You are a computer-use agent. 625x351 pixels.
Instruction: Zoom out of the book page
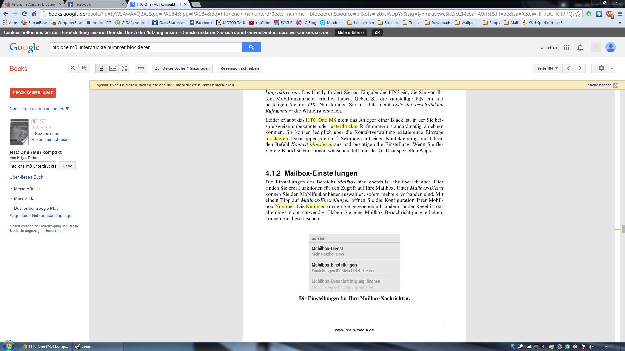click(84, 68)
